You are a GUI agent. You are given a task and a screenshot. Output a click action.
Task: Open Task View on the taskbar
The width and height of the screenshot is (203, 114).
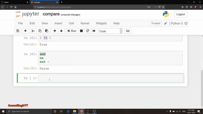(61, 111)
